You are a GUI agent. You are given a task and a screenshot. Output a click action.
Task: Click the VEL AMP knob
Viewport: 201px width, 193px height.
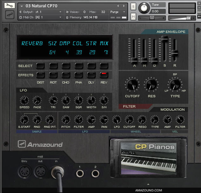(167, 120)
